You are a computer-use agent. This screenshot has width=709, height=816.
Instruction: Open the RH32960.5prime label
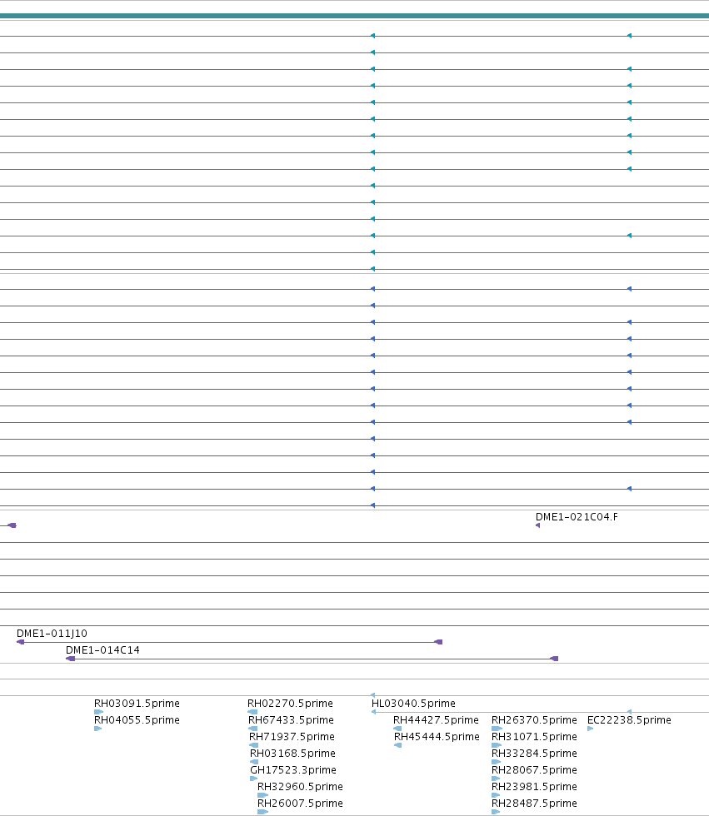coord(301,786)
